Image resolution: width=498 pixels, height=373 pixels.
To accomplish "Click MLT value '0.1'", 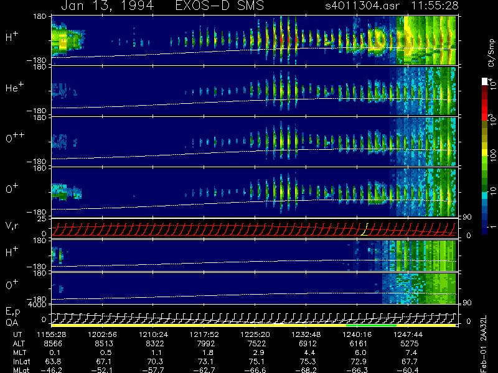I will coord(55,352).
